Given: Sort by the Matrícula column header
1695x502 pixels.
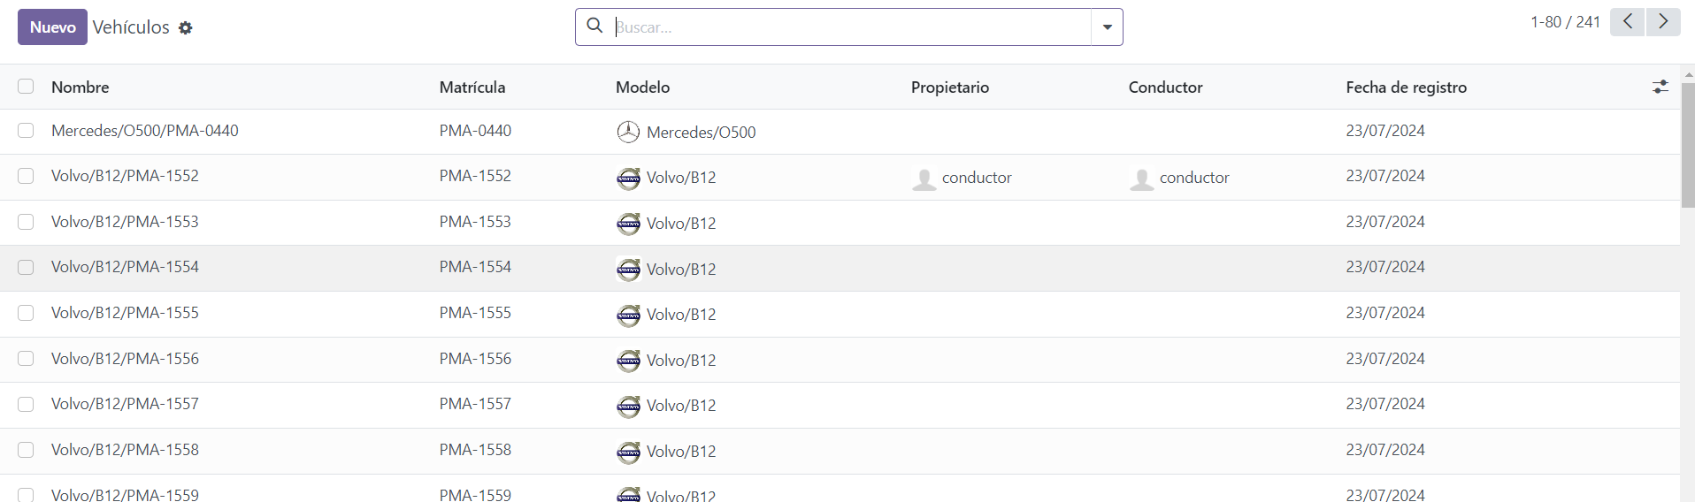Looking at the screenshot, I should [x=472, y=87].
